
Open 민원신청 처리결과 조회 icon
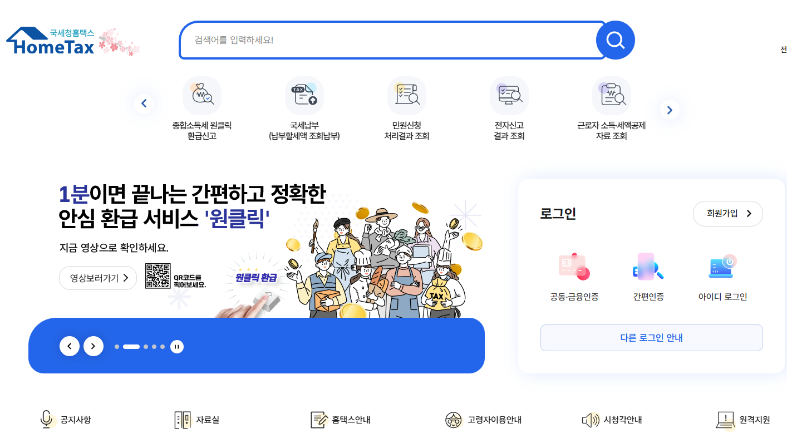pyautogui.click(x=407, y=96)
